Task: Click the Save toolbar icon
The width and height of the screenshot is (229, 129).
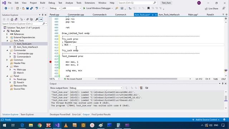Action: 28,8
